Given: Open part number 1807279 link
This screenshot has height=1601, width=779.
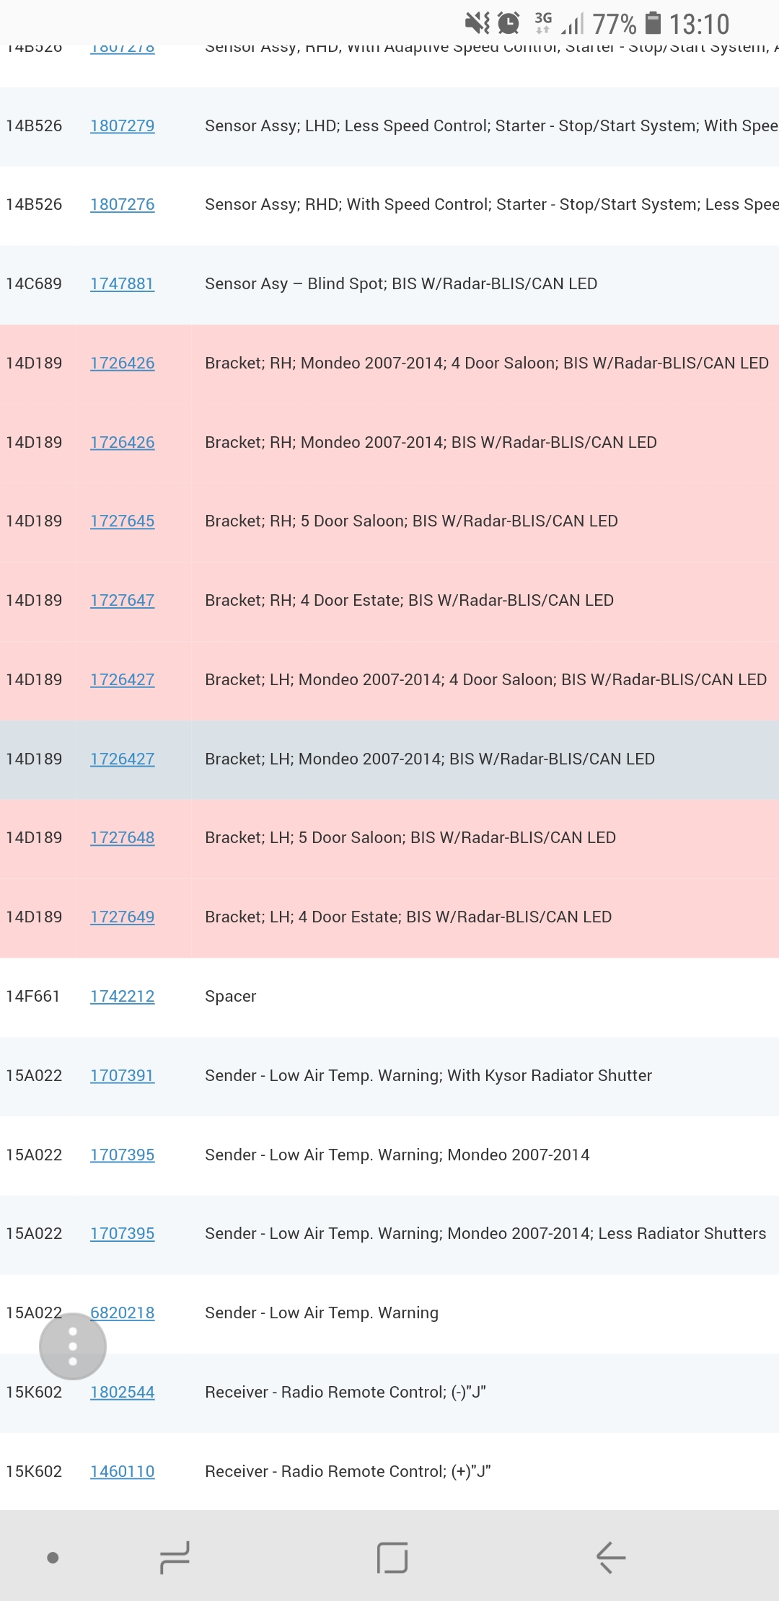Looking at the screenshot, I should tap(122, 126).
